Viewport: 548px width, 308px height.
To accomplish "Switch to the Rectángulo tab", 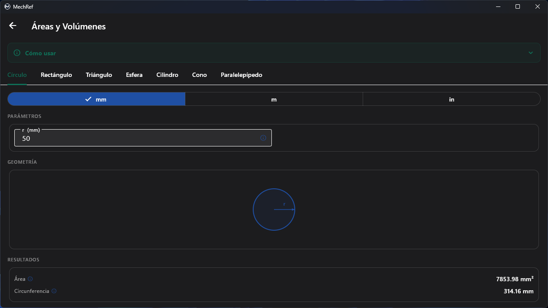I will (x=56, y=75).
